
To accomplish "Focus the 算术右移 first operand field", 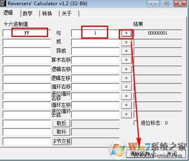I will [27, 60].
